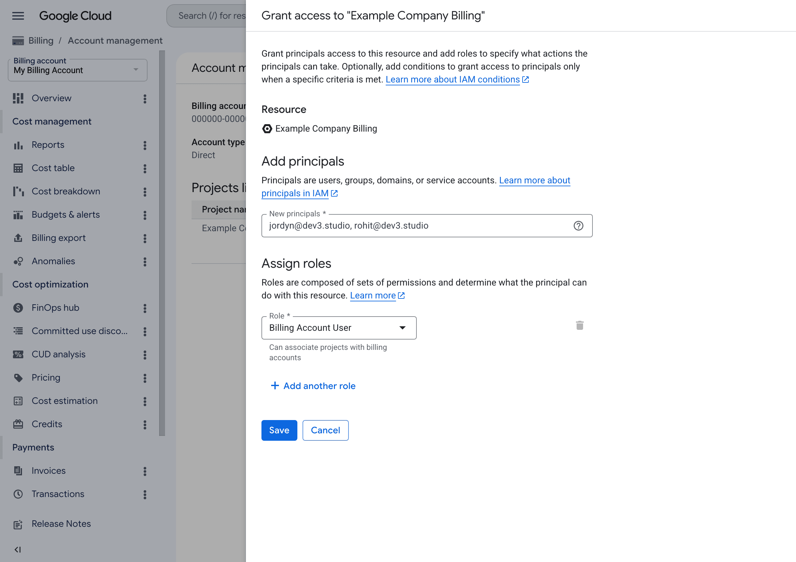Click the Anomalies icon
This screenshot has height=562, width=796.
[18, 261]
